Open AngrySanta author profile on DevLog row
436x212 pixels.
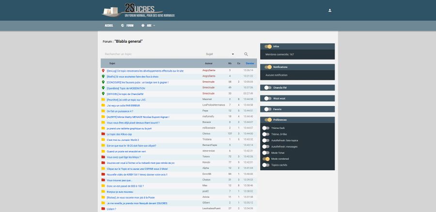point(209,71)
